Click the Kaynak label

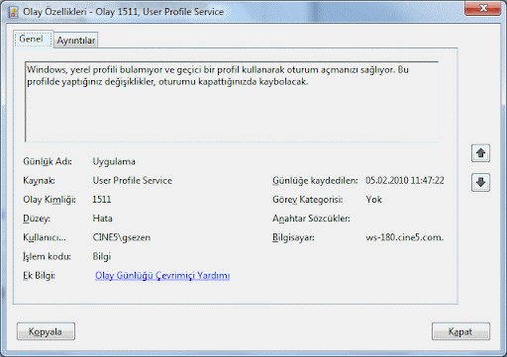[x=39, y=181]
